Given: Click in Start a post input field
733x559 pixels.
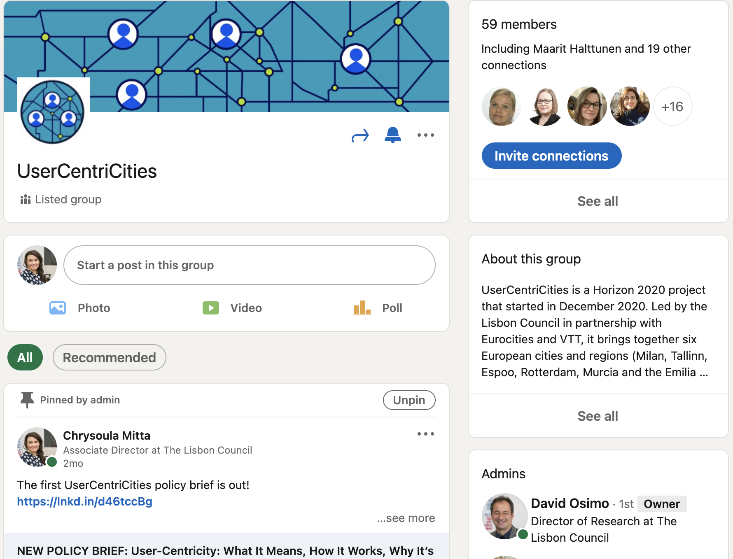Looking at the screenshot, I should (249, 265).
